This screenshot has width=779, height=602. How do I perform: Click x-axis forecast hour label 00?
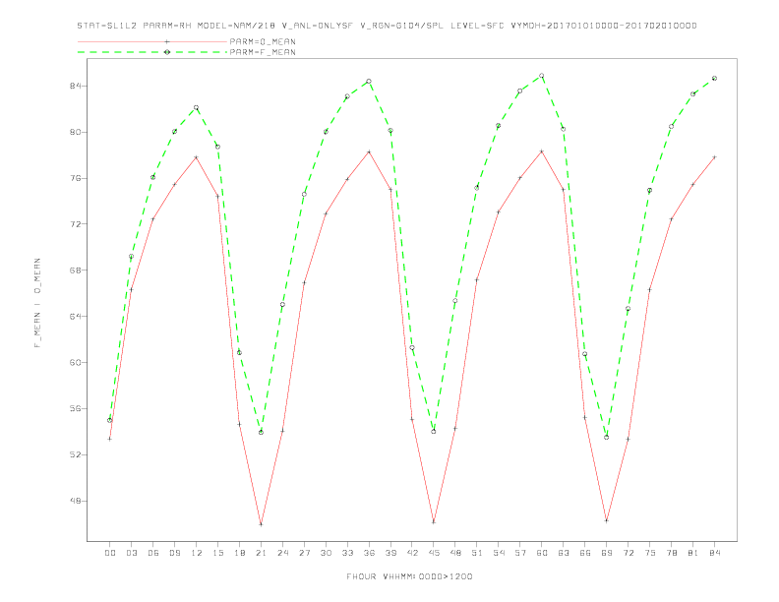tap(110, 553)
